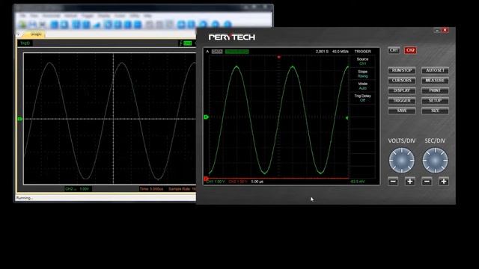Click the 40.0 MS/s sample rate readout
479x269 pixels.
[x=340, y=52]
